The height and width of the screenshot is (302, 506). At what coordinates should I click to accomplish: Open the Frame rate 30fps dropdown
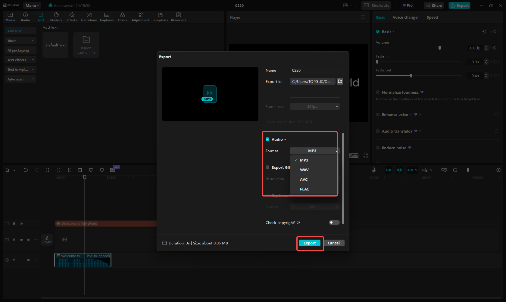tap(314, 106)
